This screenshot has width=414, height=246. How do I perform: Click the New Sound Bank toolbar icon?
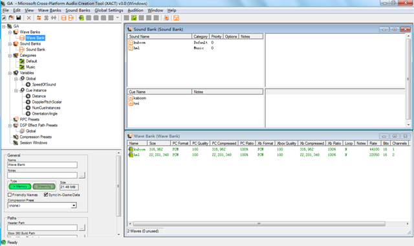click(x=71, y=17)
